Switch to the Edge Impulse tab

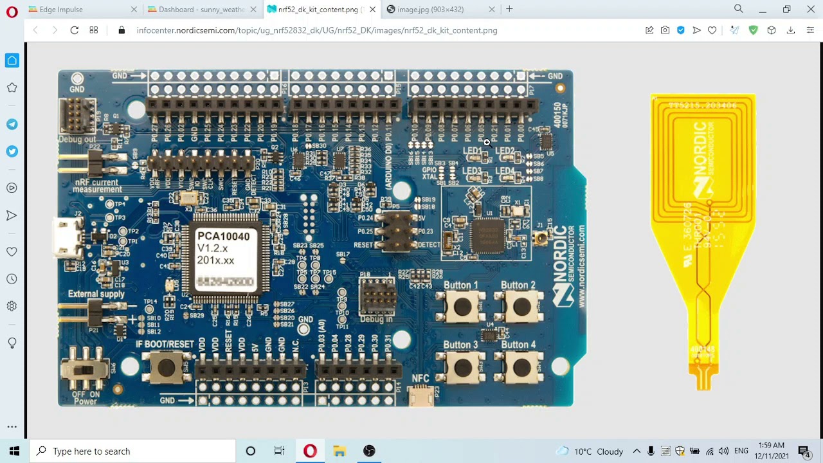82,10
